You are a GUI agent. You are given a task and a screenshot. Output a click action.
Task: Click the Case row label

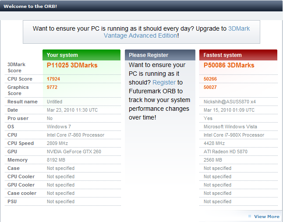[13, 168]
